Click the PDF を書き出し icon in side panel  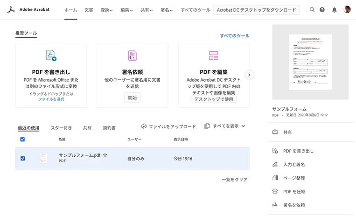click(275, 151)
